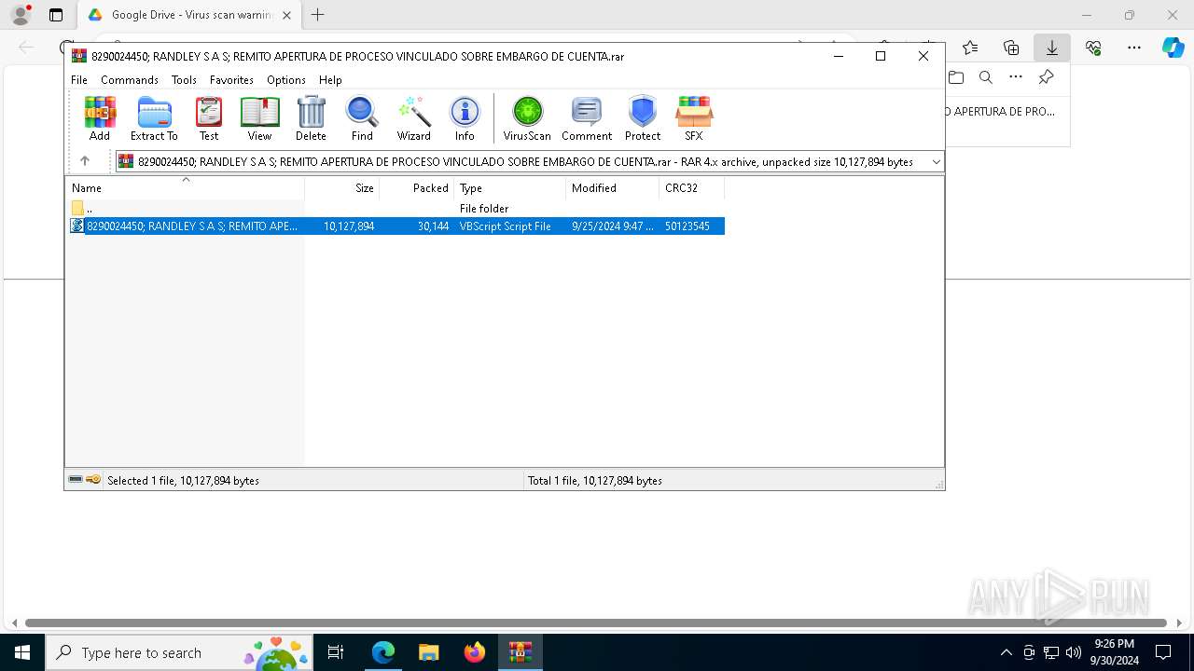This screenshot has width=1194, height=671.
Task: Open the Tools menu
Action: (184, 80)
